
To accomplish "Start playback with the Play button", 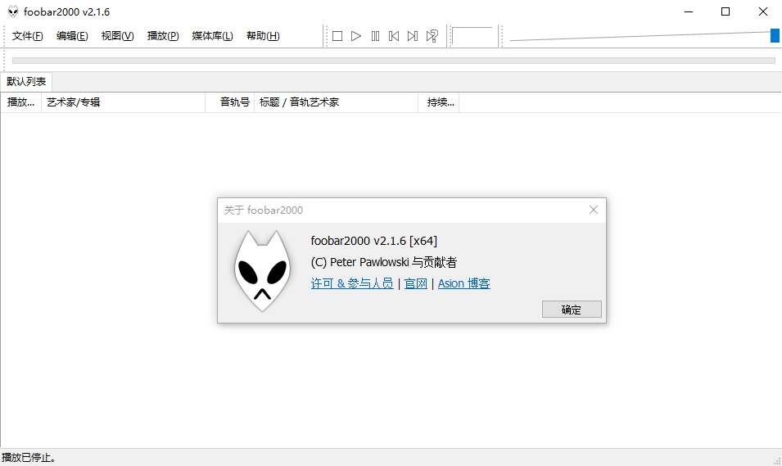I will point(356,36).
